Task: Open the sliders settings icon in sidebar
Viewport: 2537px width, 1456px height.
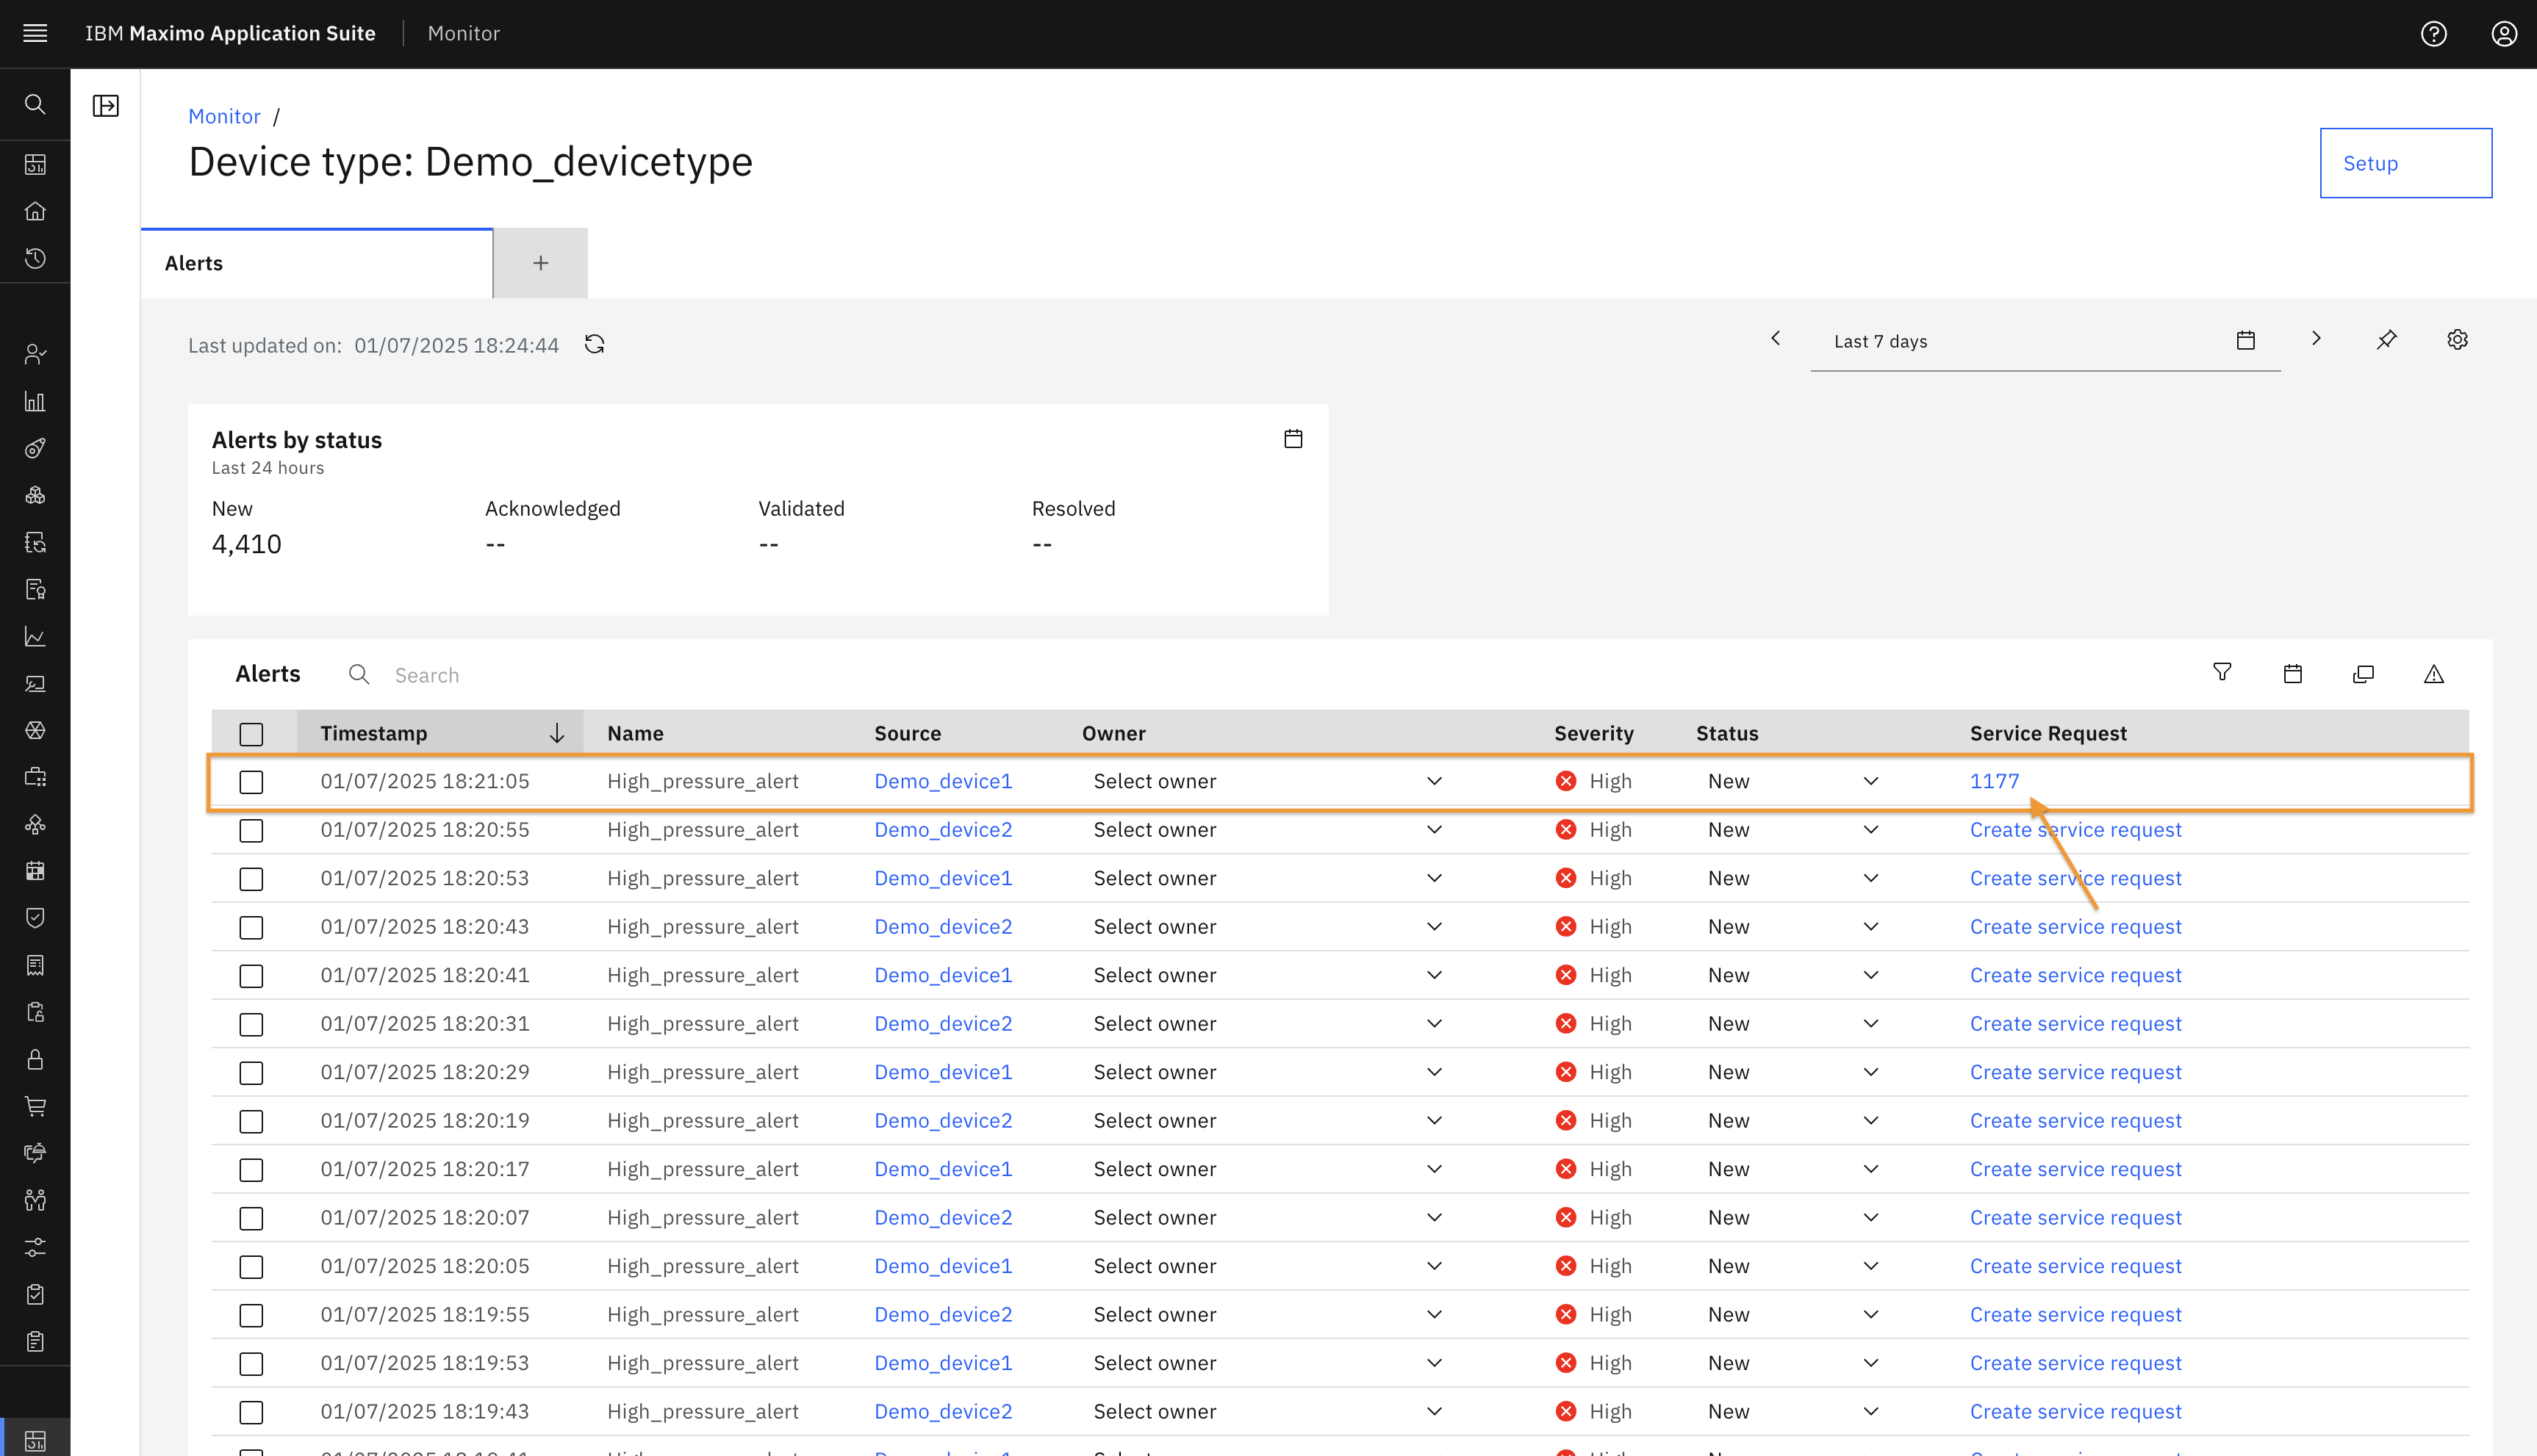Action: (35, 1247)
